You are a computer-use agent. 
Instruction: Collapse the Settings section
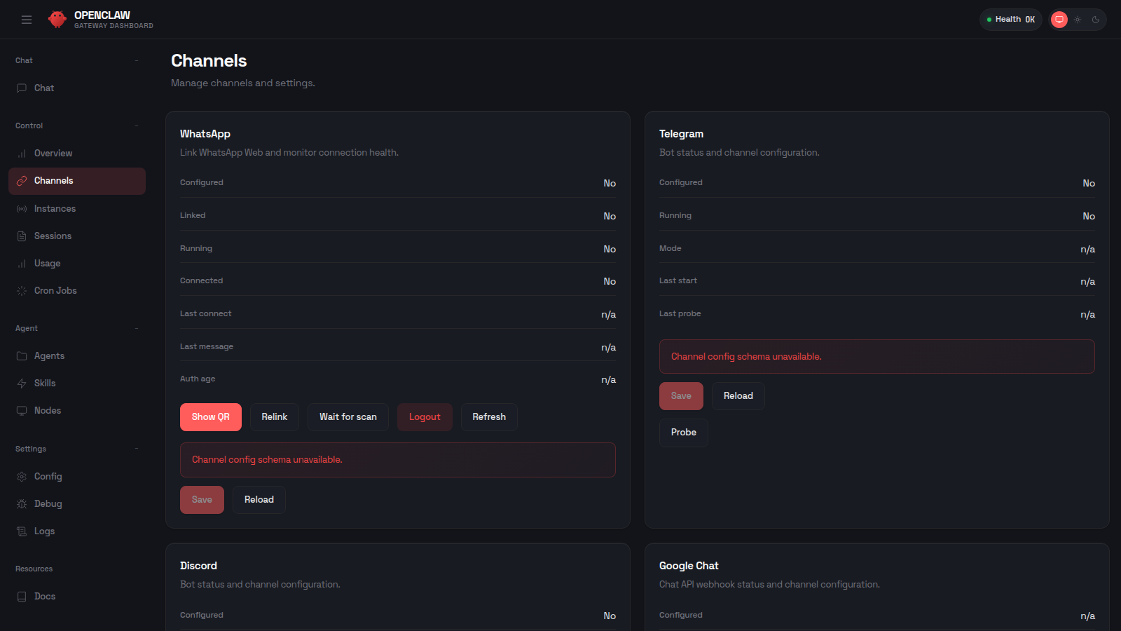[x=136, y=449]
